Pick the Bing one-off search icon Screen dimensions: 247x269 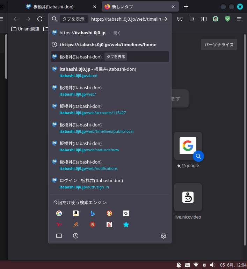point(93,213)
